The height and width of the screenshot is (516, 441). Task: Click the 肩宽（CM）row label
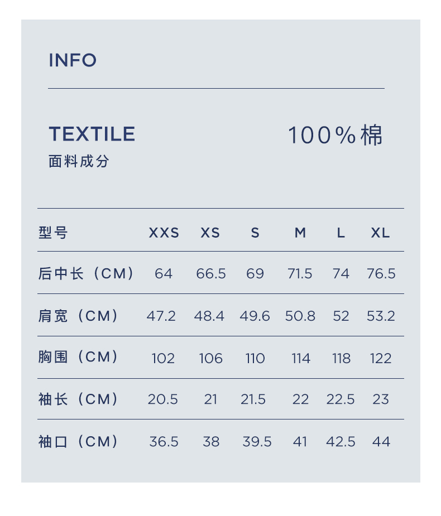[x=79, y=316]
